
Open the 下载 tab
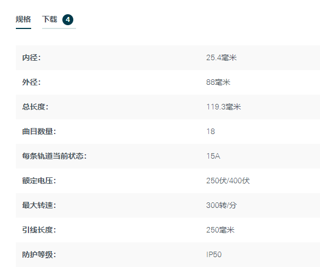click(x=50, y=19)
